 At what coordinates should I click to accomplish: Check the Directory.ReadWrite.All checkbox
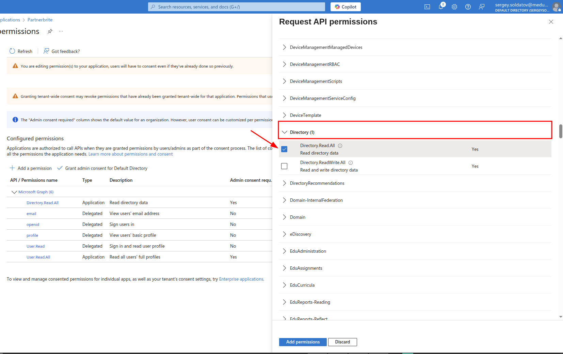(x=284, y=166)
